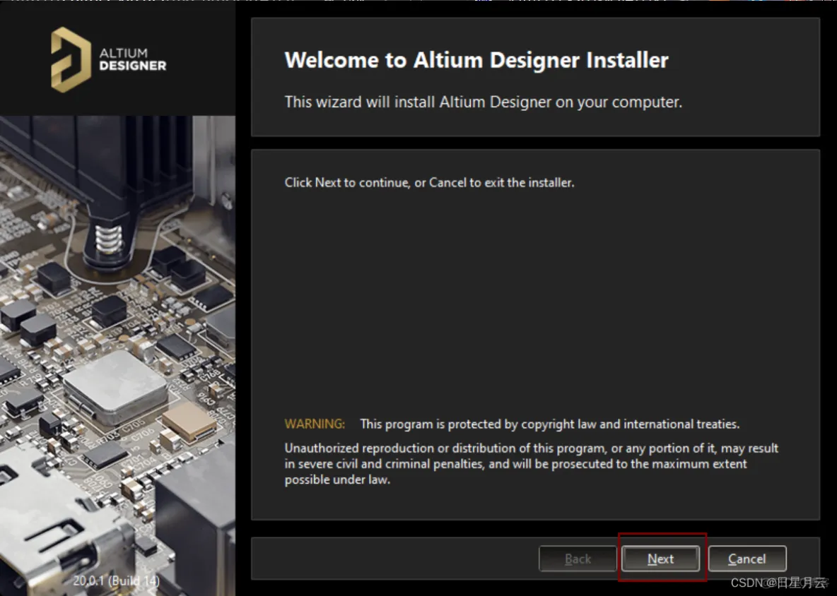The width and height of the screenshot is (837, 596).
Task: Click the Altium Designer logo icon
Action: (x=71, y=60)
